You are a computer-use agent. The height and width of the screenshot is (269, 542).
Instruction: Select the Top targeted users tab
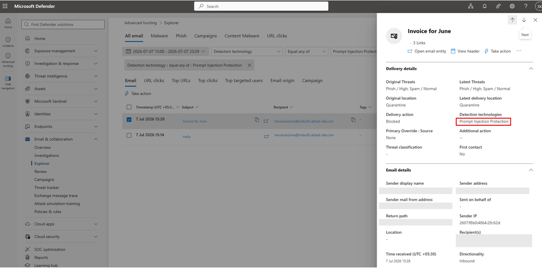pos(244,80)
